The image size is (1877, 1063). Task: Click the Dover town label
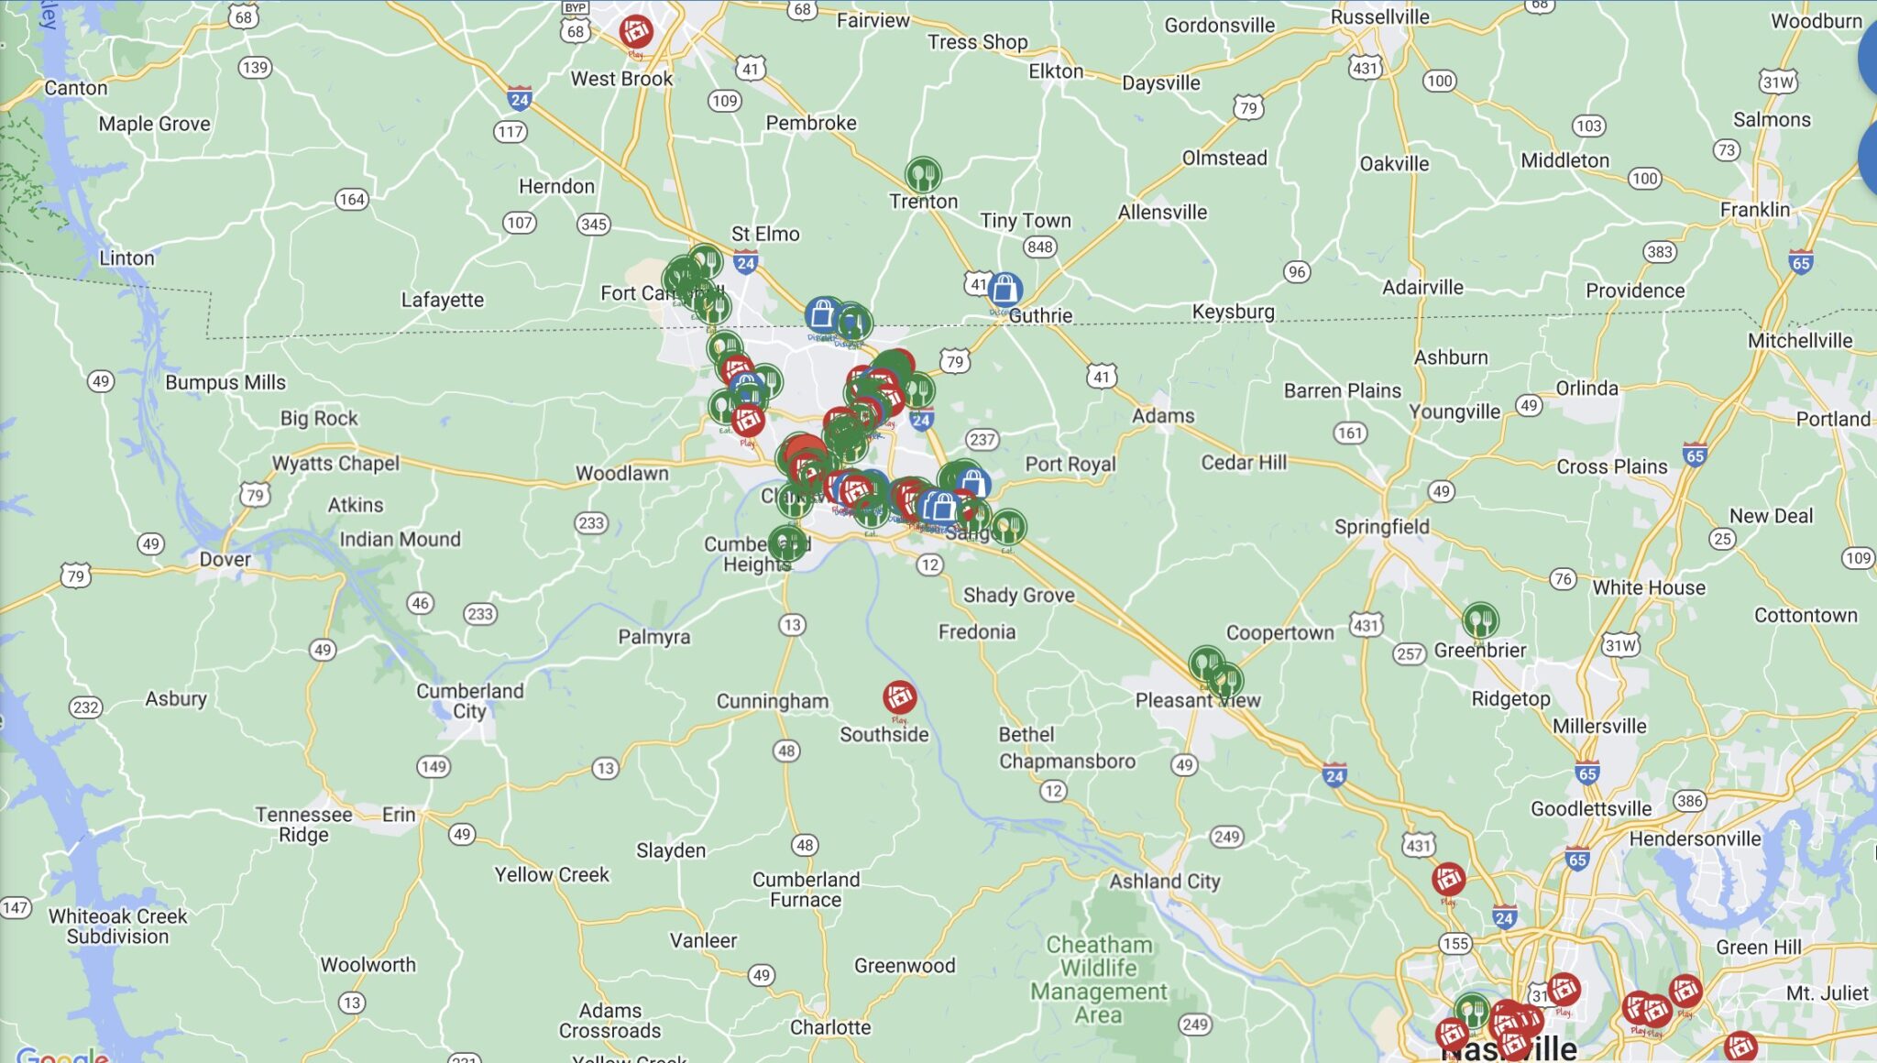(225, 559)
